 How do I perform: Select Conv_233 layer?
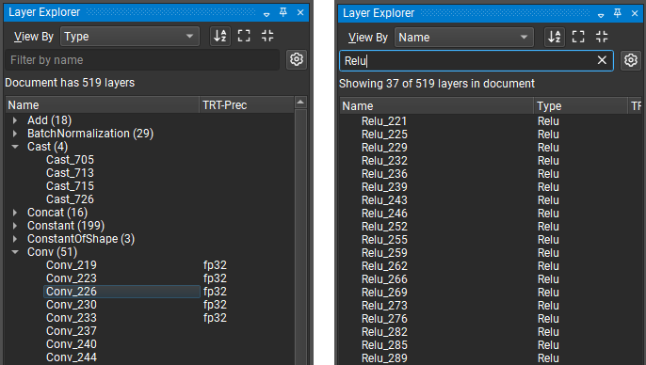tap(72, 318)
